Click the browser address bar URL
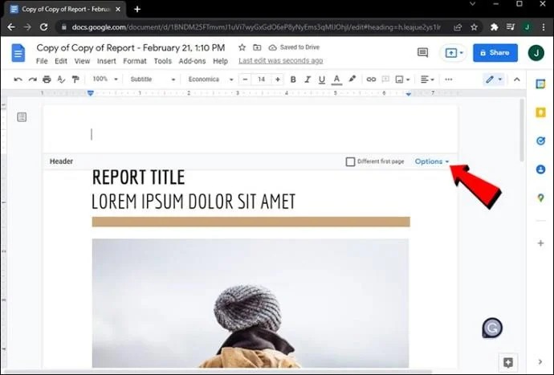The width and height of the screenshot is (554, 375). [x=256, y=27]
